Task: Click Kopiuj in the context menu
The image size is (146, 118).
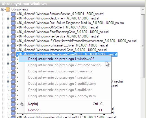Action: point(65,104)
